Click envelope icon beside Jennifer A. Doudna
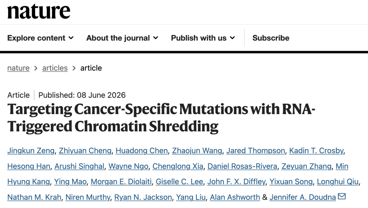This screenshot has height=208, width=368. [342, 196]
